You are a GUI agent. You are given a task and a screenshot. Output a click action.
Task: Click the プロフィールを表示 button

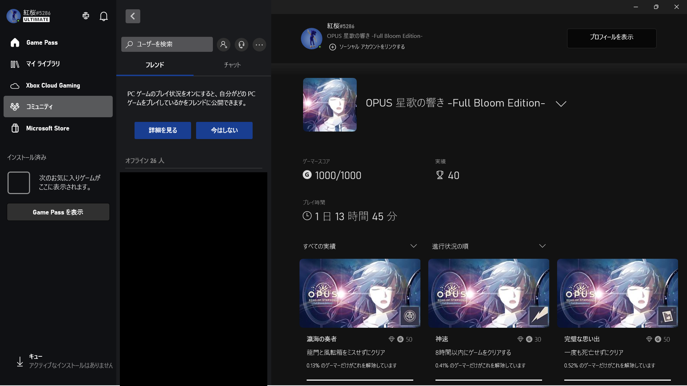coord(612,38)
